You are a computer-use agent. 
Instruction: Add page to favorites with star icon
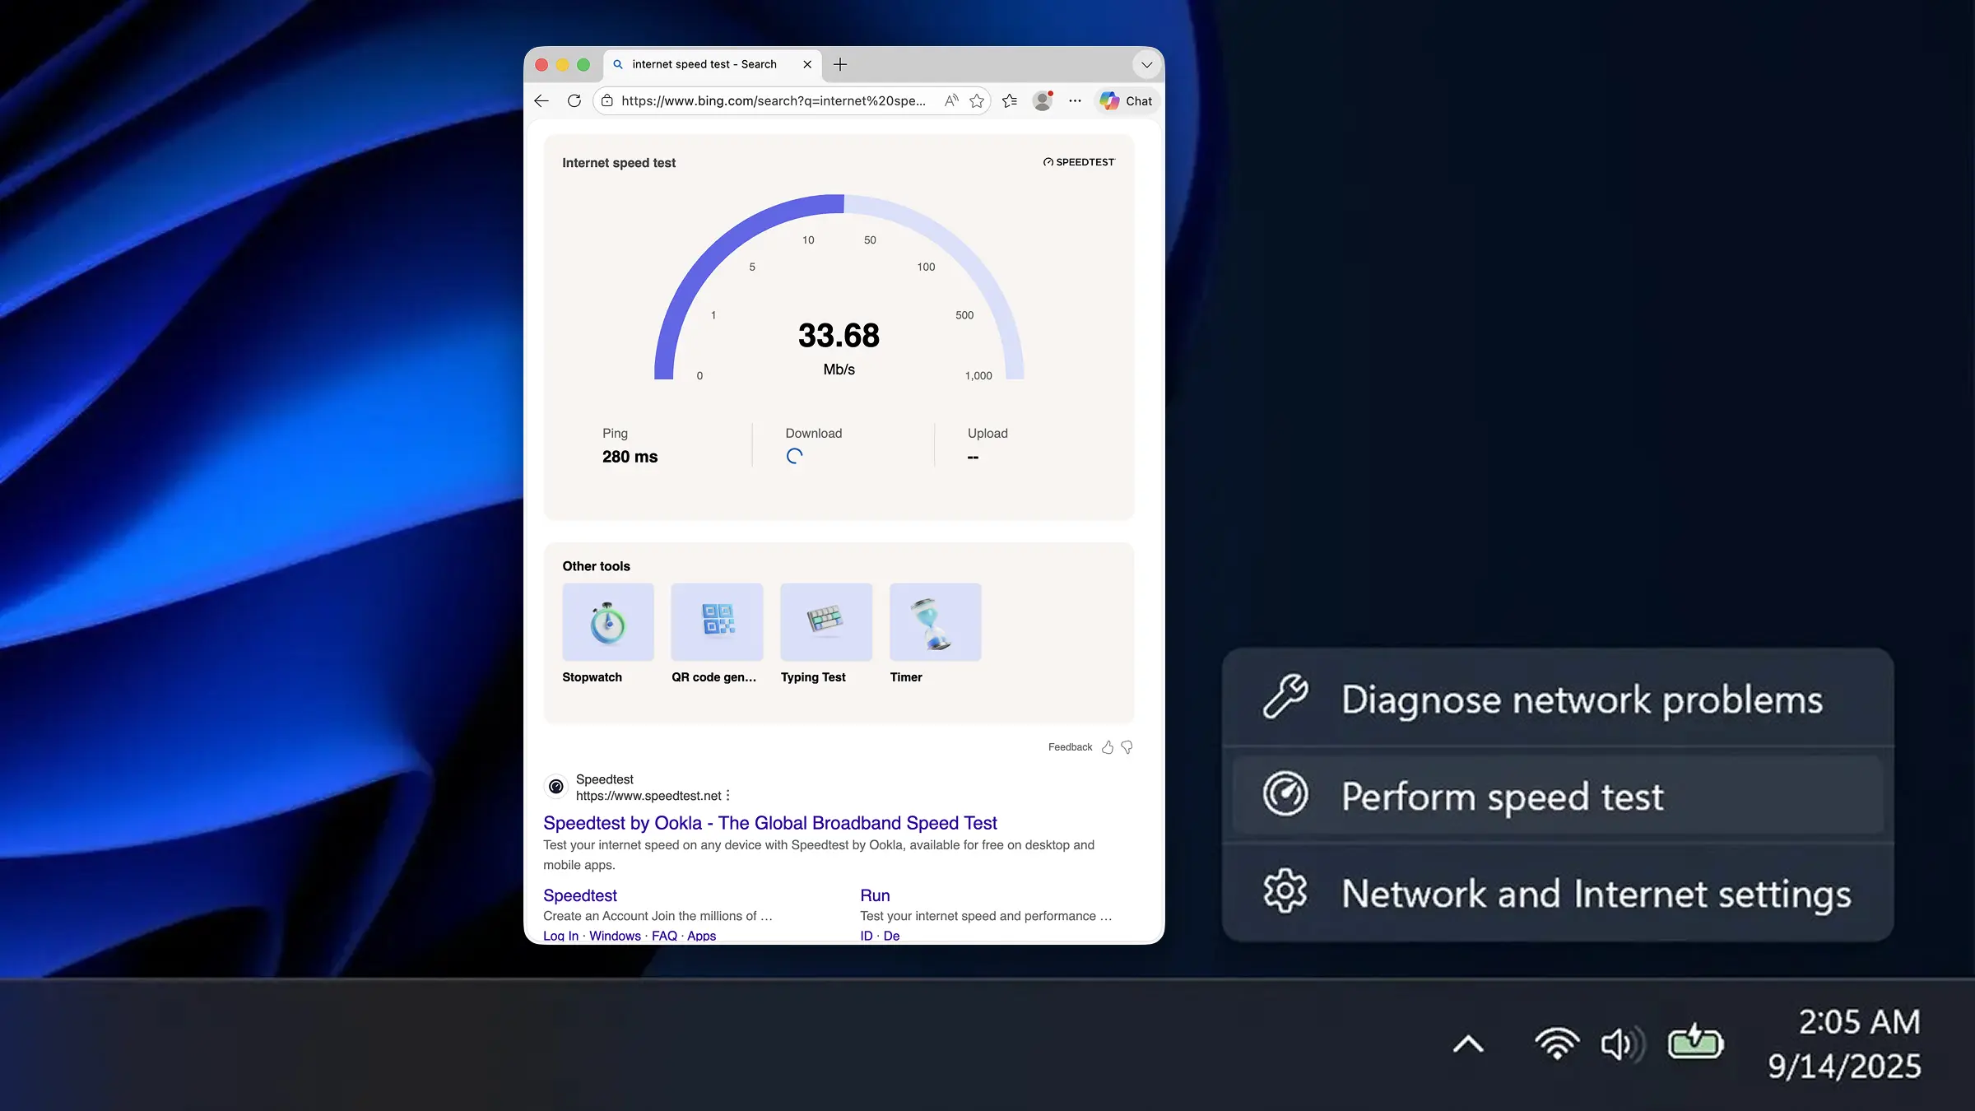(x=977, y=100)
